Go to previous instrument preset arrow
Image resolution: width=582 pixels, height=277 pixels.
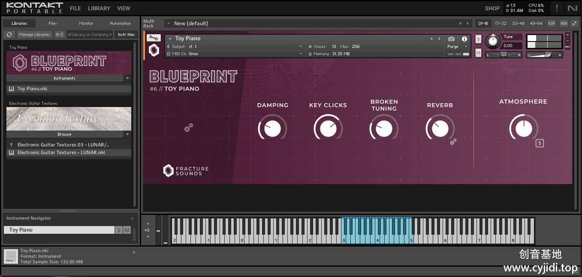pos(431,39)
